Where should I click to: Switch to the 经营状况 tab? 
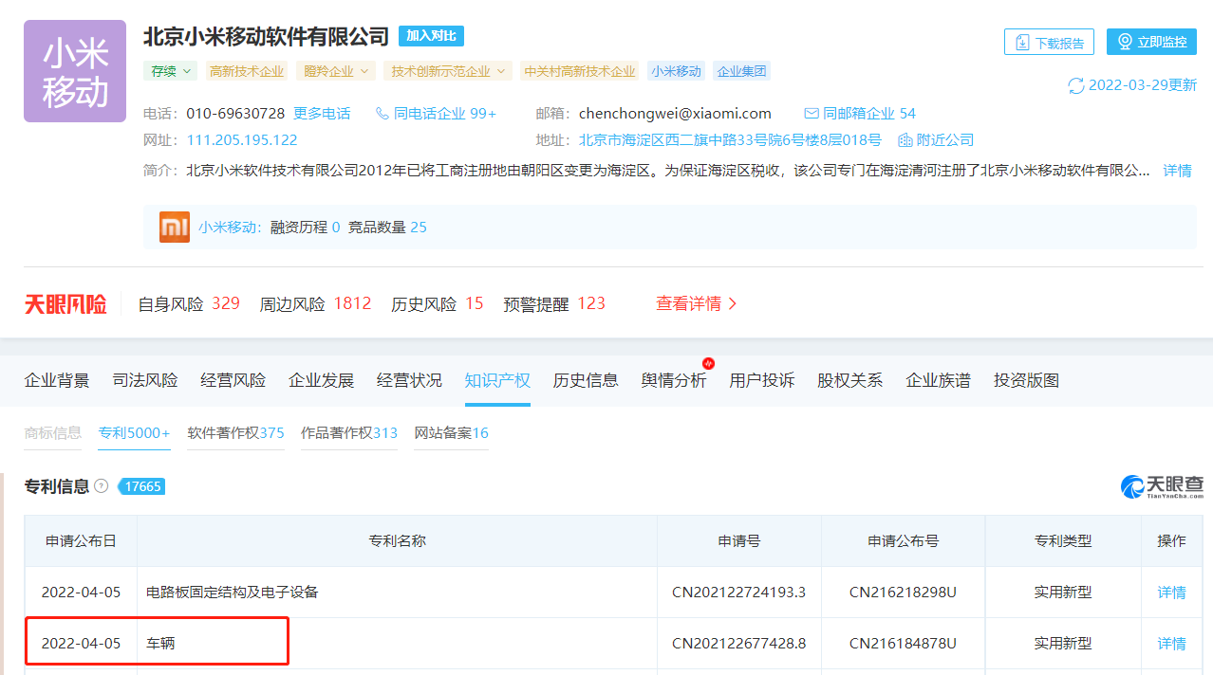click(409, 381)
